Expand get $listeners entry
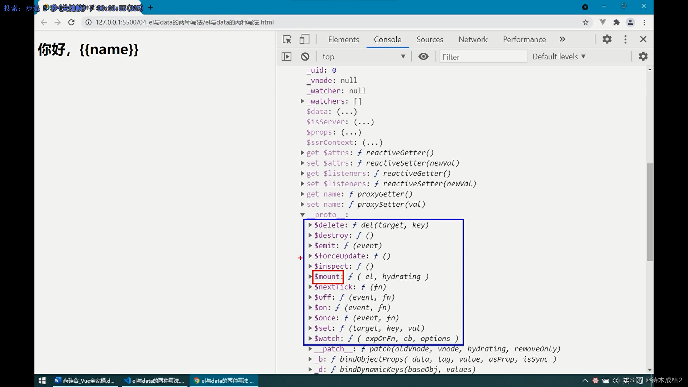Viewport: 688px width, 387px height. click(x=302, y=174)
